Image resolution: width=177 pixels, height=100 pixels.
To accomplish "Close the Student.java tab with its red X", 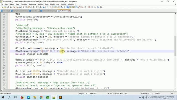I will click(69, 11).
